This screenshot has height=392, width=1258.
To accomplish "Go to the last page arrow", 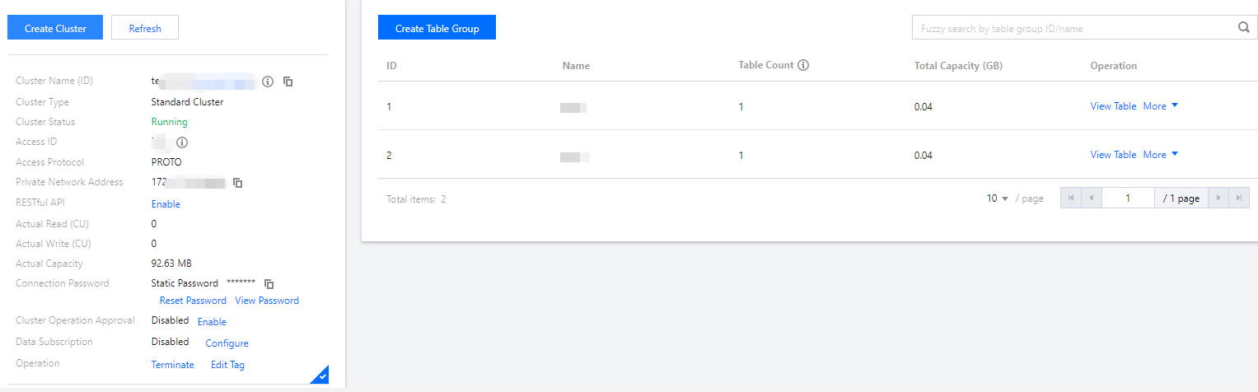I will 1239,198.
